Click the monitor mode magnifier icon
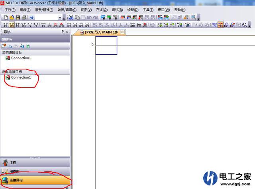Screen dimensions: 255x189 (x=226, y=25)
